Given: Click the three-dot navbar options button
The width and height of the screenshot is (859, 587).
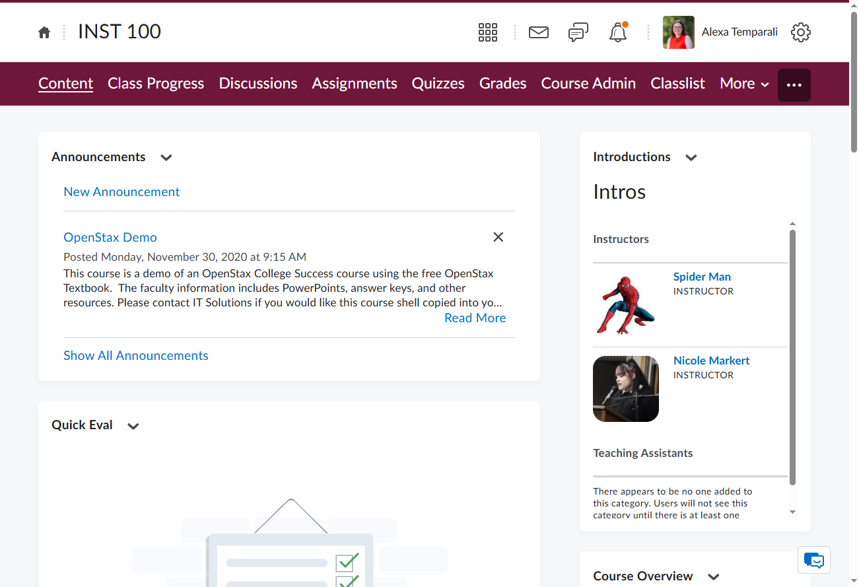Looking at the screenshot, I should coord(794,85).
